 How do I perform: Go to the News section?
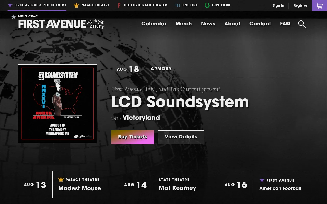coord(208,24)
